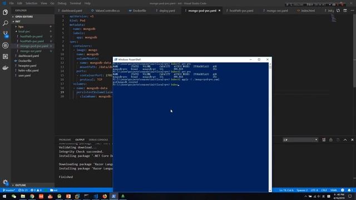Click the master branch indicator in status bar

[x=9, y=190]
